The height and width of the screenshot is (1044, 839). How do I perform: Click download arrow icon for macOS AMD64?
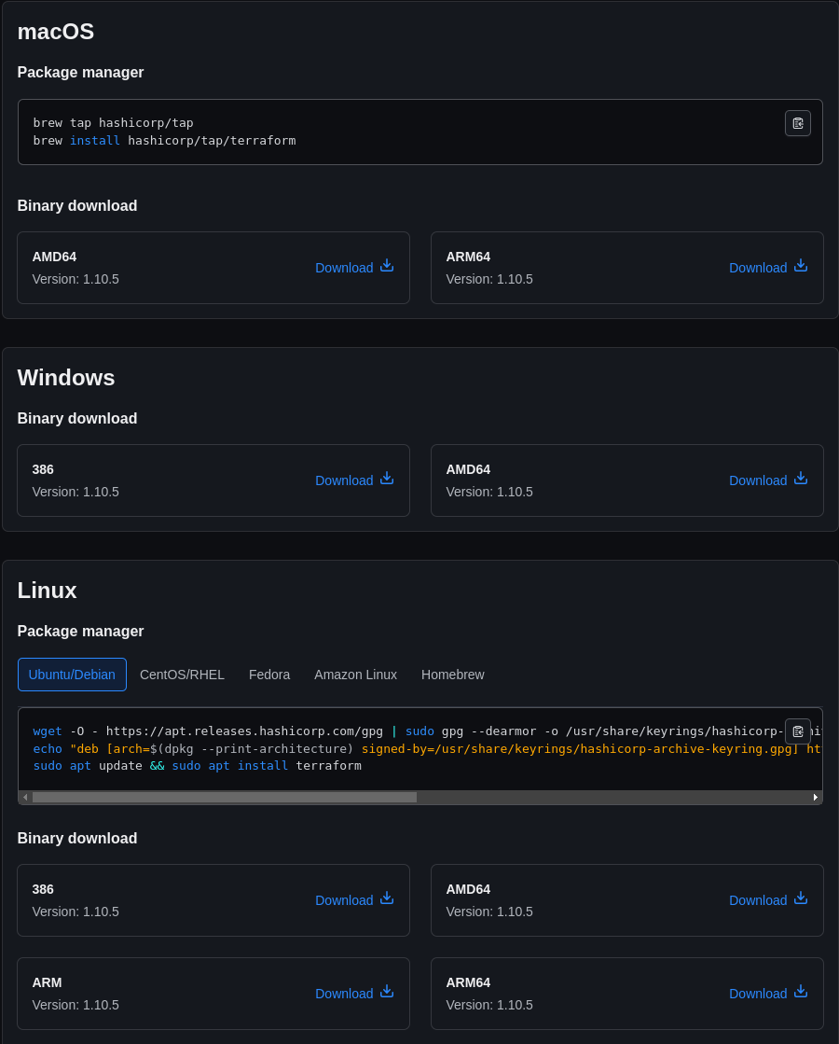point(387,266)
